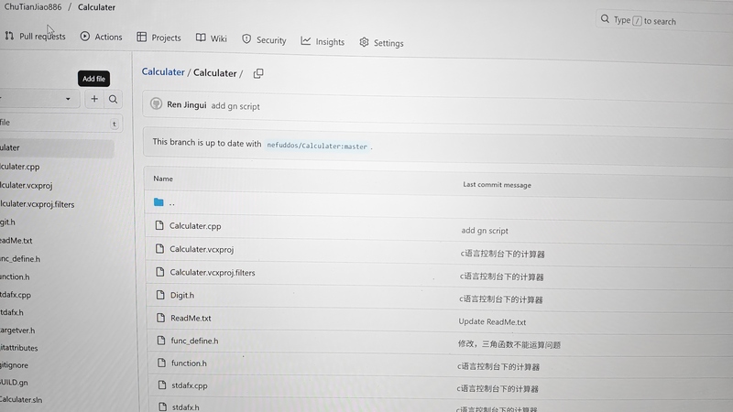
Task: Click the Ren Jingui author name
Action: click(x=187, y=104)
